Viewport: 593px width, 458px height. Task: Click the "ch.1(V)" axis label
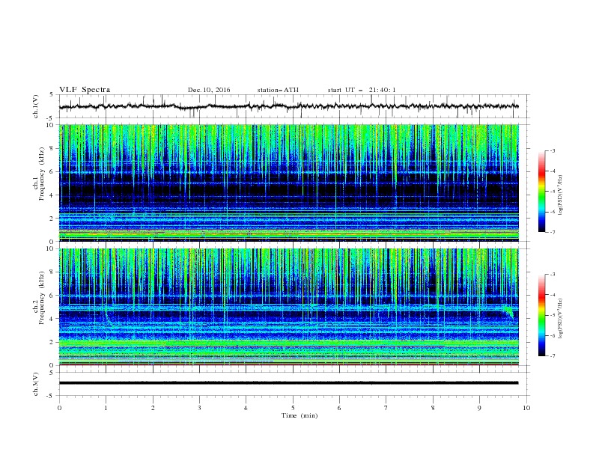[36, 106]
